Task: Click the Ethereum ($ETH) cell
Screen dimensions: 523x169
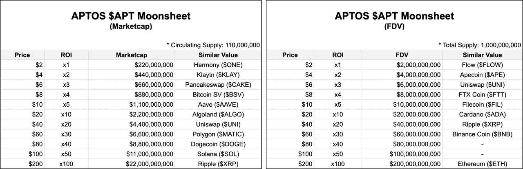Action: (x=482, y=164)
